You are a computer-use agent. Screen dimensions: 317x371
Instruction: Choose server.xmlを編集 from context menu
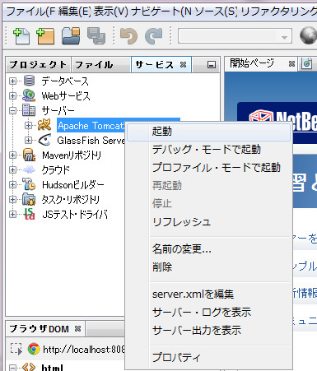(x=208, y=294)
